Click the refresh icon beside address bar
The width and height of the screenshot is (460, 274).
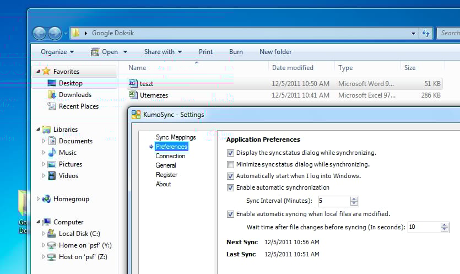click(426, 33)
